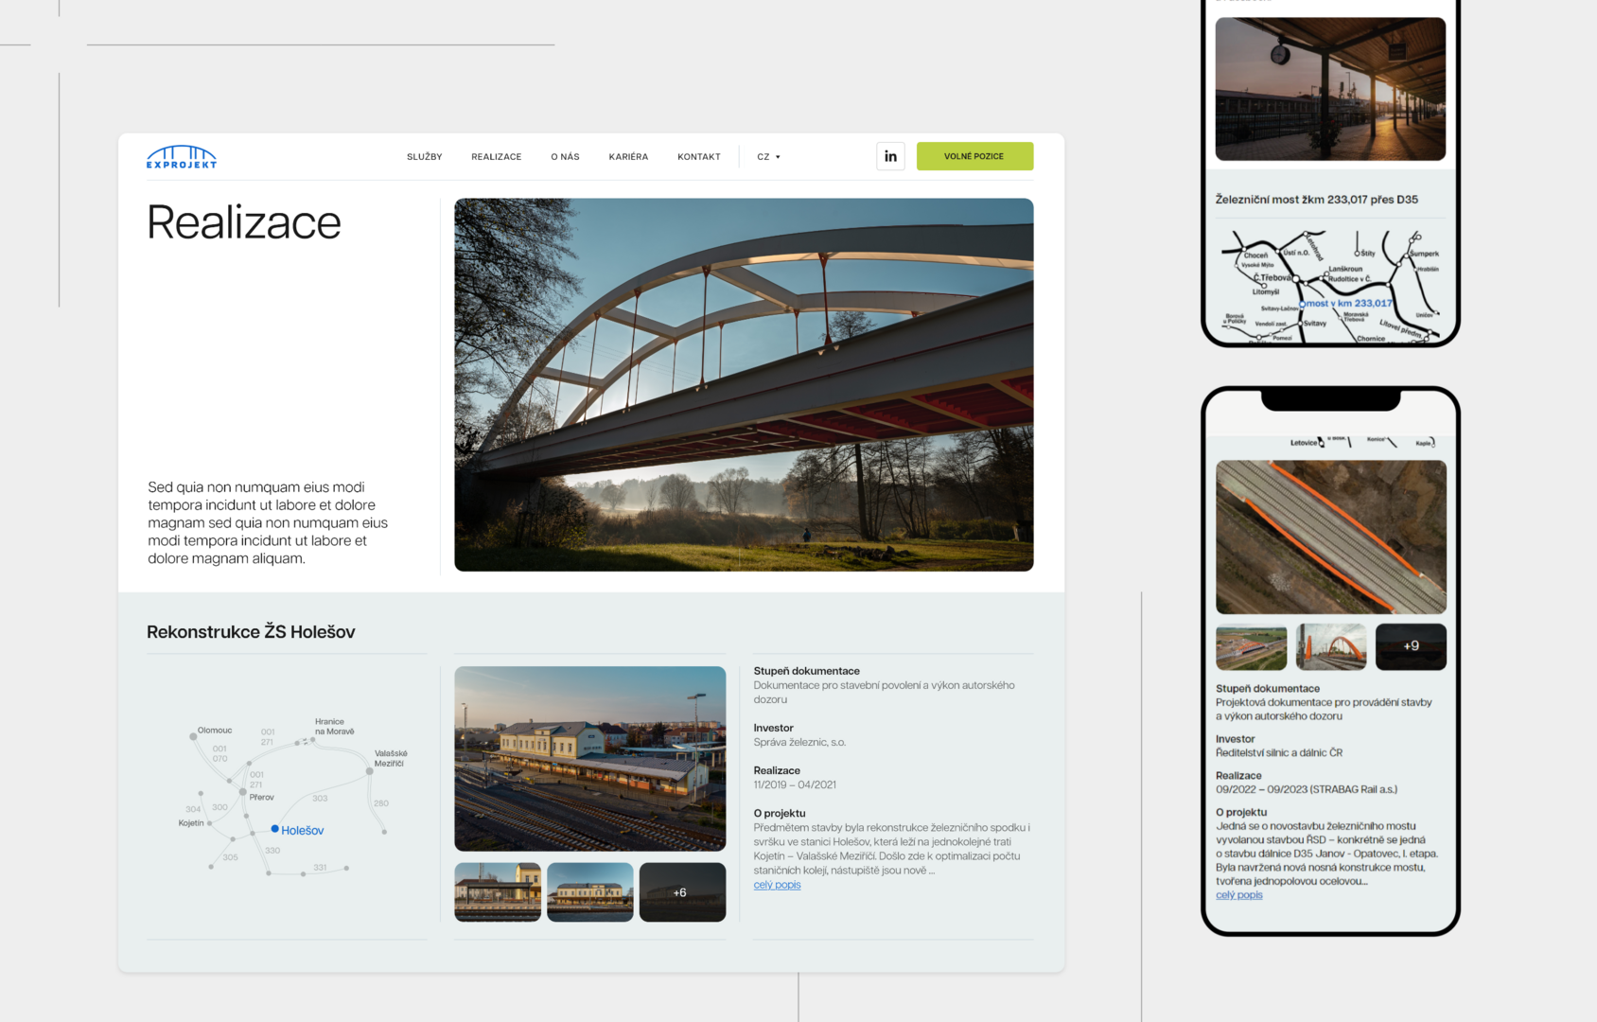Screen dimensions: 1597x1022
Task: Click the EXPROJEKT bridge logo
Action: (x=182, y=157)
